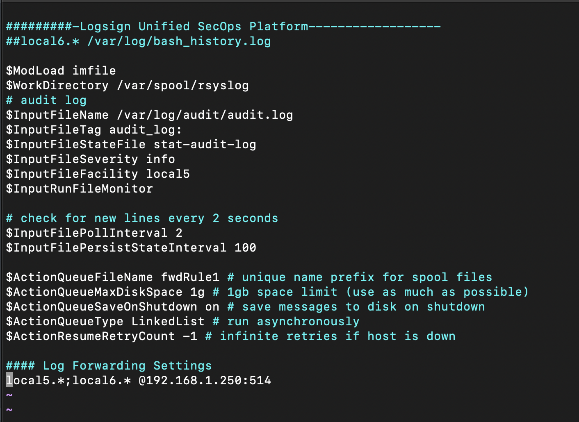Screen dimensions: 579x422
Task: Click the 'audit_log:' tag value
Action: (x=145, y=130)
